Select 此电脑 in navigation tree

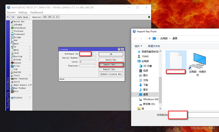pos(143,61)
